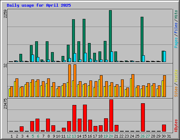Select the yellow sites bar for day 18
180x140 pixels.
(99, 88)
